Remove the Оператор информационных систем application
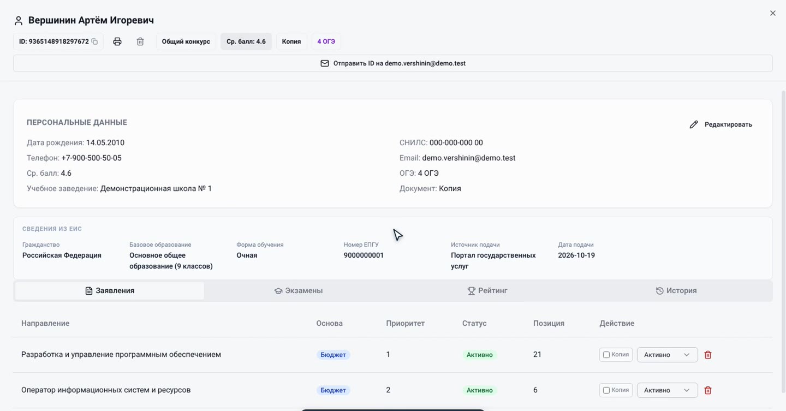786x411 pixels. point(708,390)
